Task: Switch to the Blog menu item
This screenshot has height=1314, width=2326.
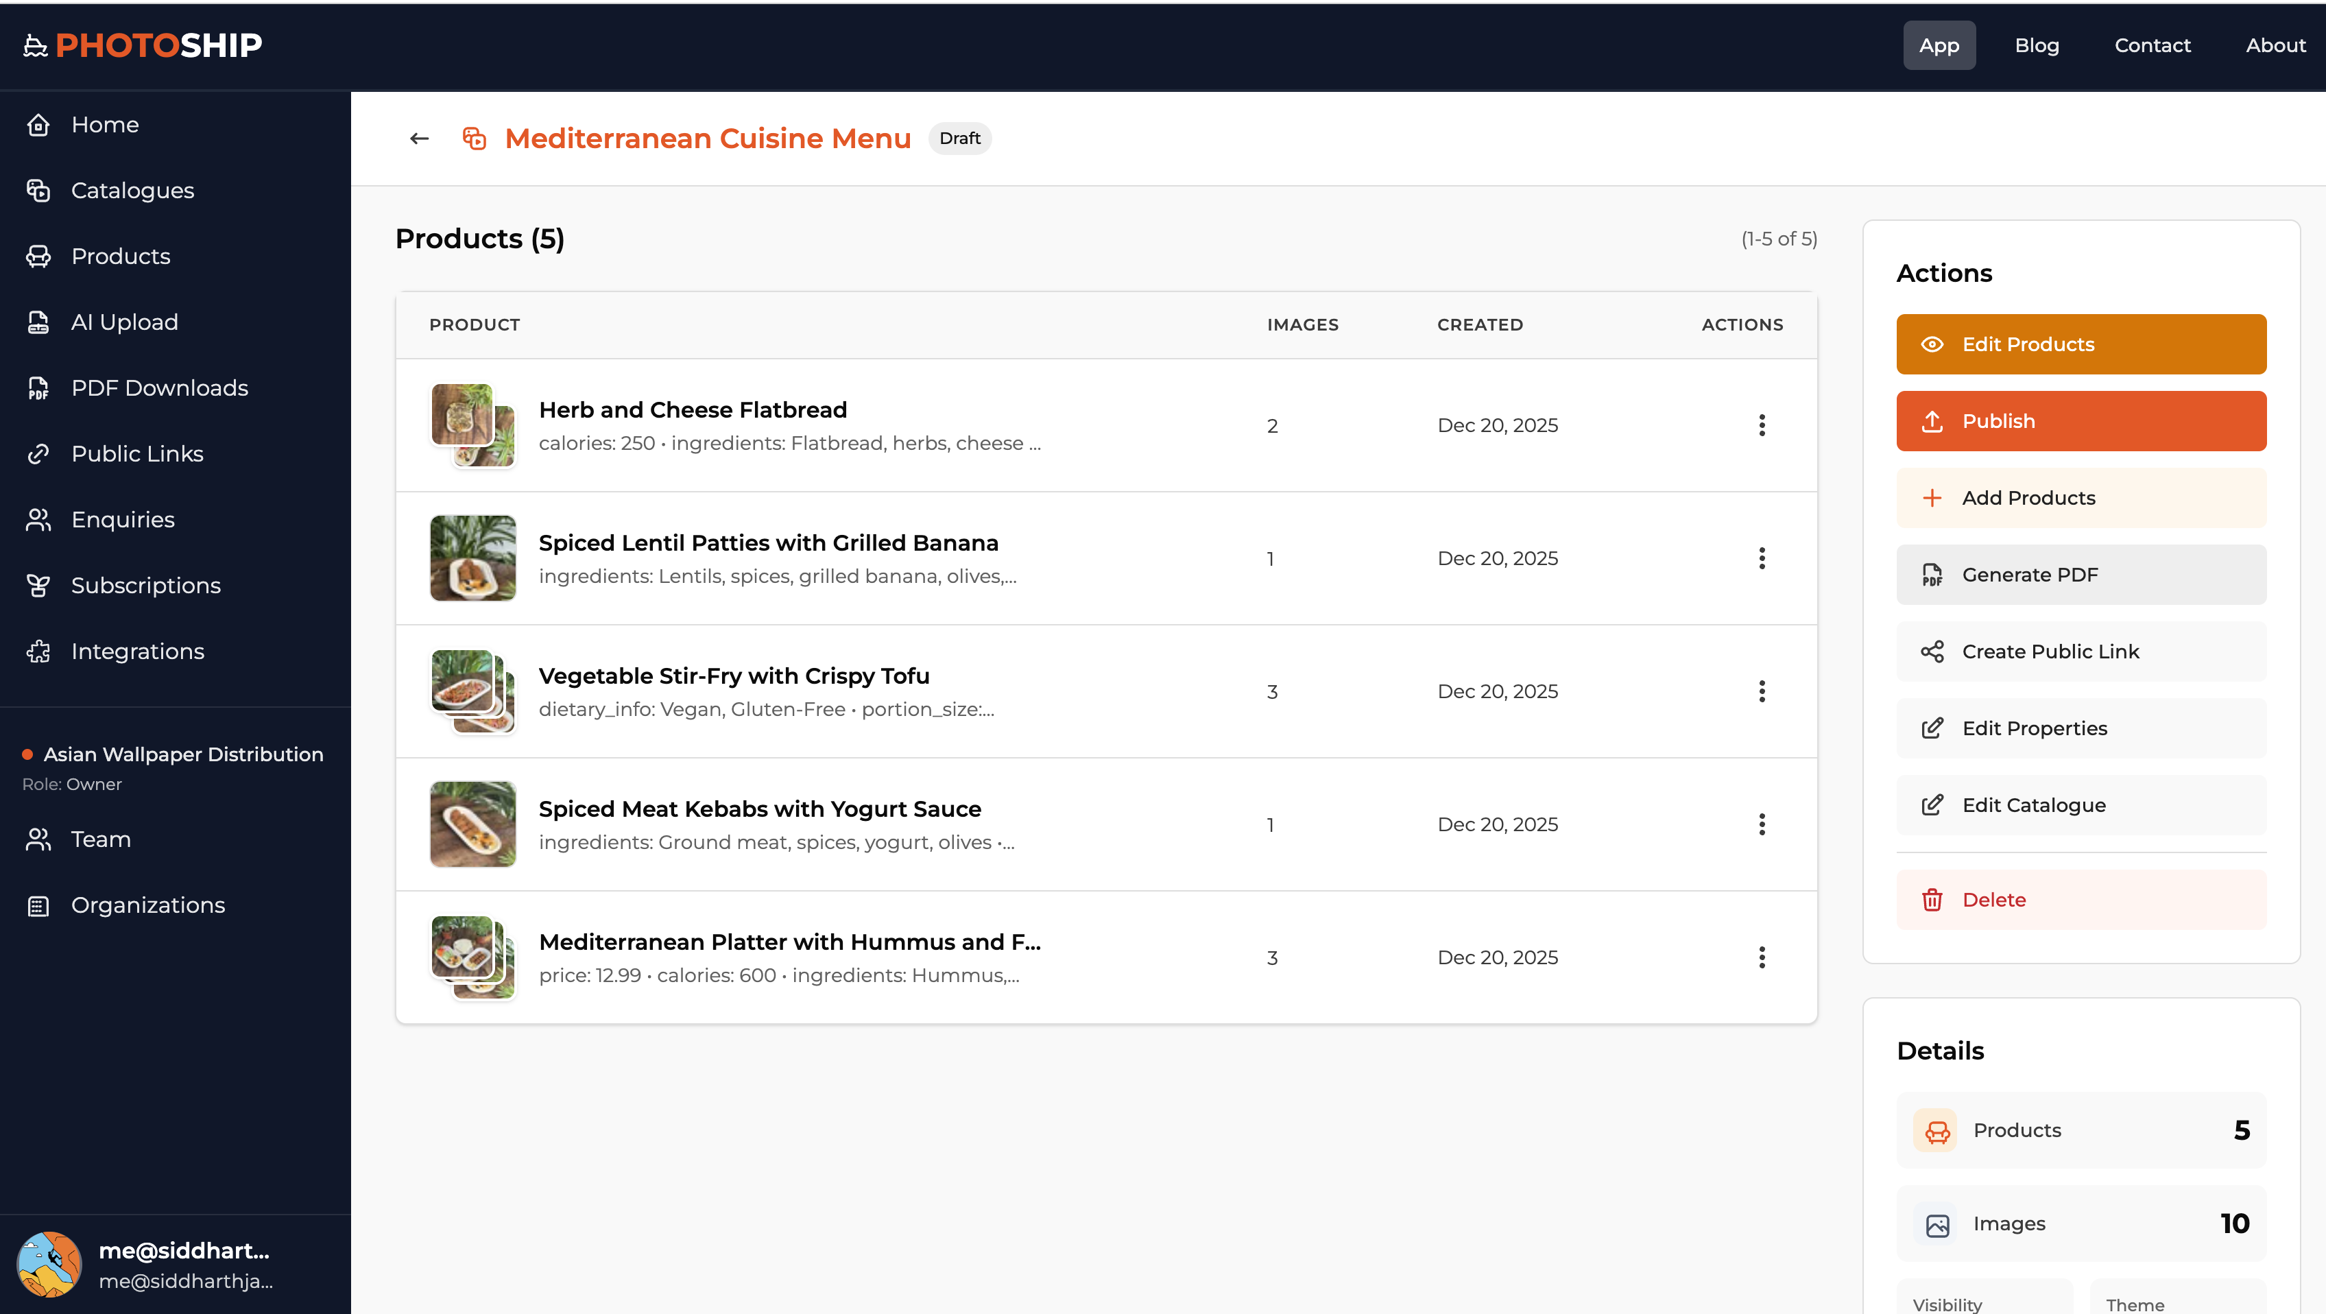Action: coord(2037,45)
